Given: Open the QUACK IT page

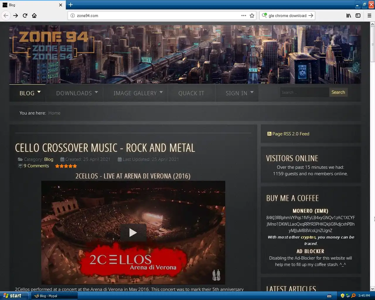Looking at the screenshot, I should coord(191,93).
